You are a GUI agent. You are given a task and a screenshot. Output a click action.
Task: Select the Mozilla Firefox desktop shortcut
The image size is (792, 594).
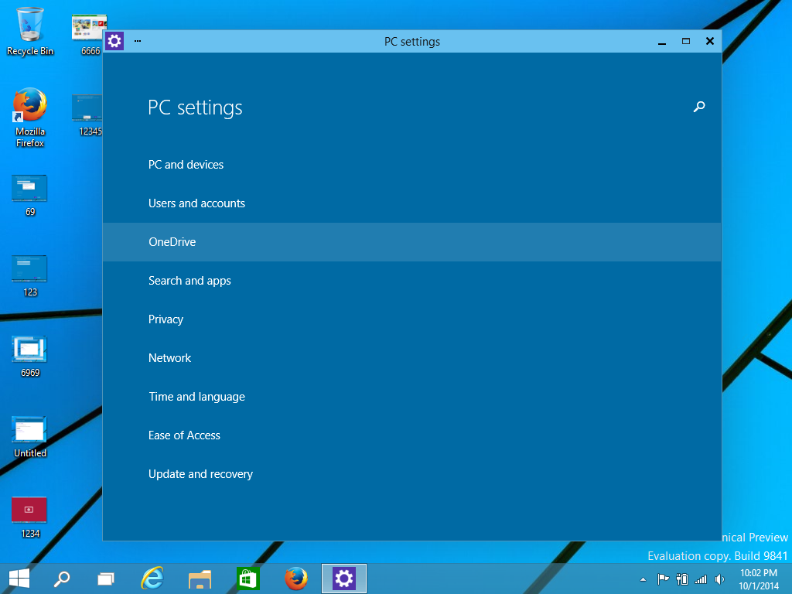30,118
